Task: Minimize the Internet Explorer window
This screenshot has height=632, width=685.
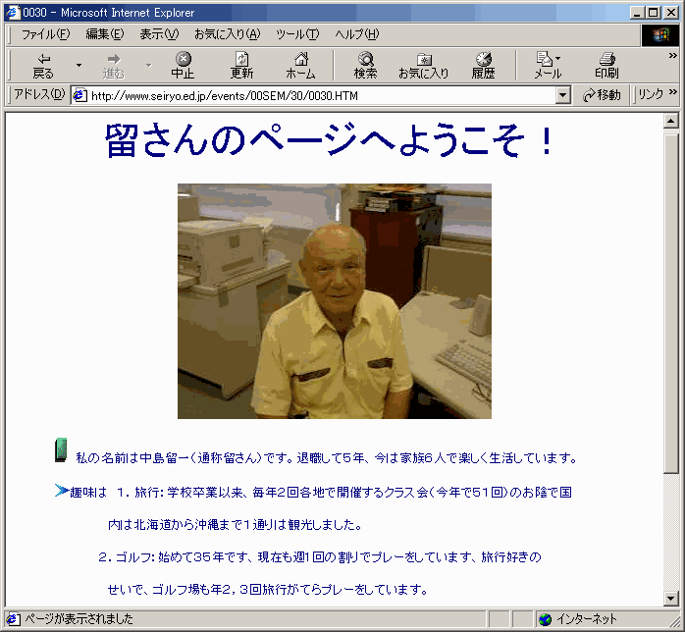Action: 638,13
